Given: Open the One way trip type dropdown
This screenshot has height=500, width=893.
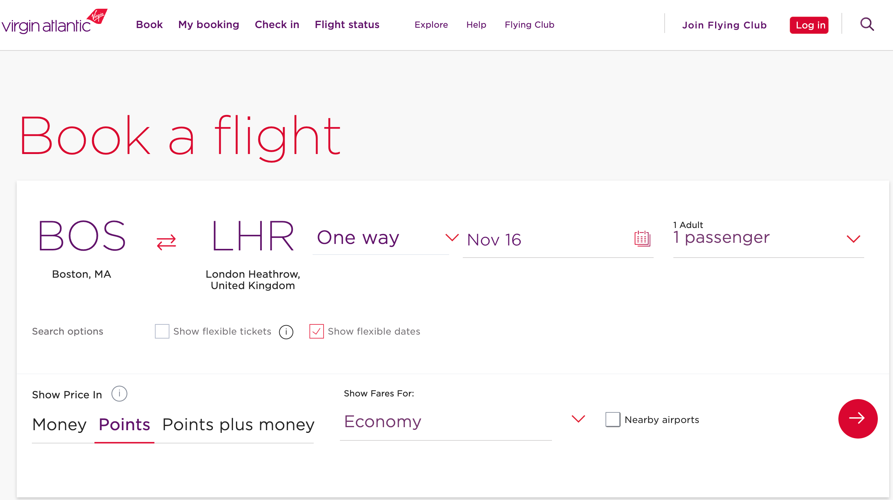Looking at the screenshot, I should [x=381, y=238].
